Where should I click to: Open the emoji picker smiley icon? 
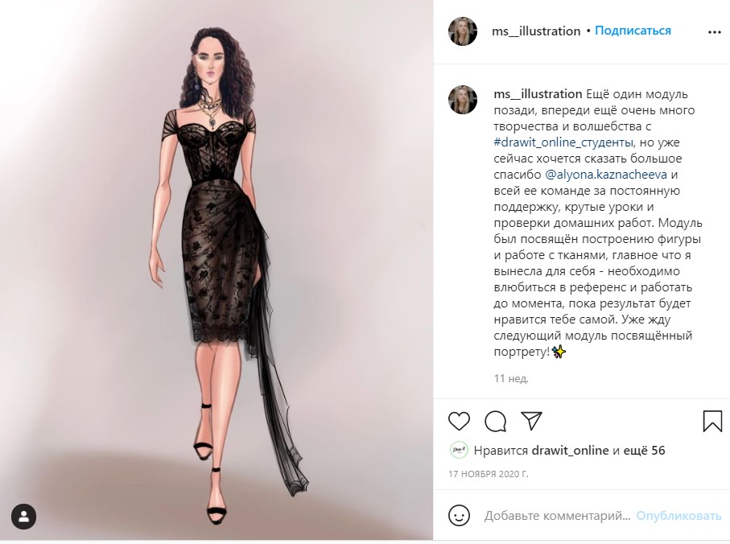click(459, 516)
